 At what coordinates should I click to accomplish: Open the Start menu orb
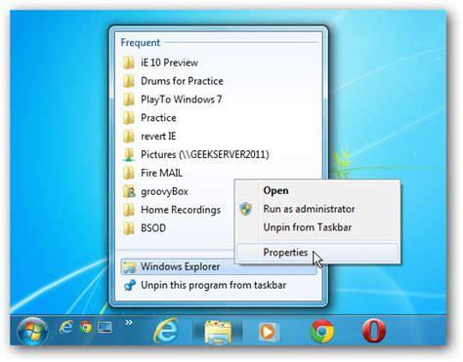point(32,331)
